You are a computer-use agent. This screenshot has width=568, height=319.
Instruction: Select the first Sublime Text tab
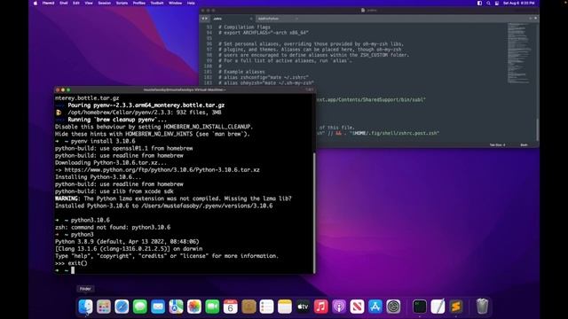tap(233, 19)
